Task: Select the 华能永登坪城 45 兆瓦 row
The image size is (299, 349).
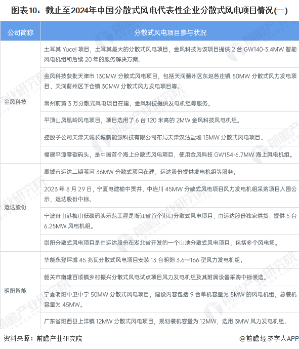Action: point(170,260)
